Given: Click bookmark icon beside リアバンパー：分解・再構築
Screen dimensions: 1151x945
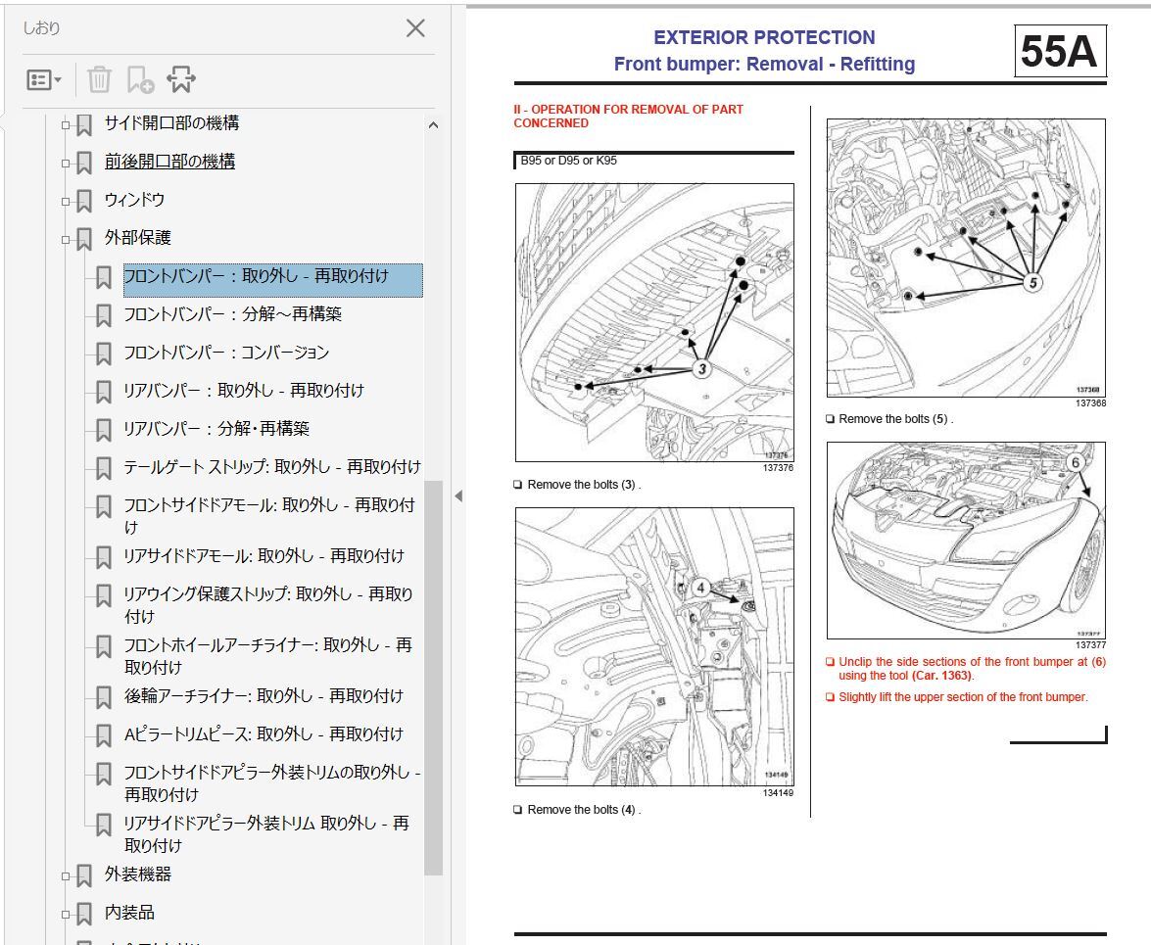Looking at the screenshot, I should (104, 430).
